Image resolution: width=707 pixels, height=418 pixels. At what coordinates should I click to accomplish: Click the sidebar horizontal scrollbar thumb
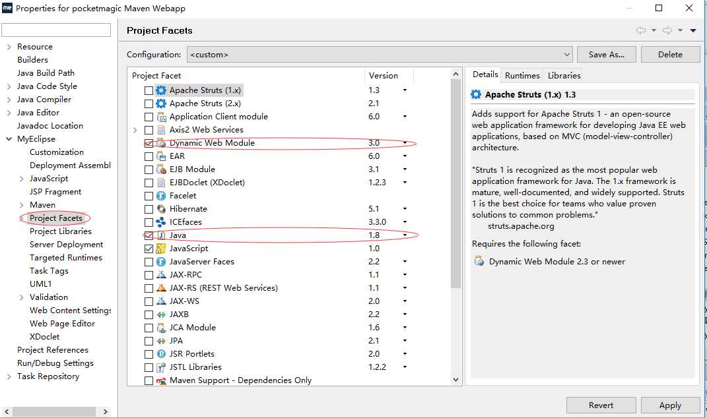[x=53, y=411]
